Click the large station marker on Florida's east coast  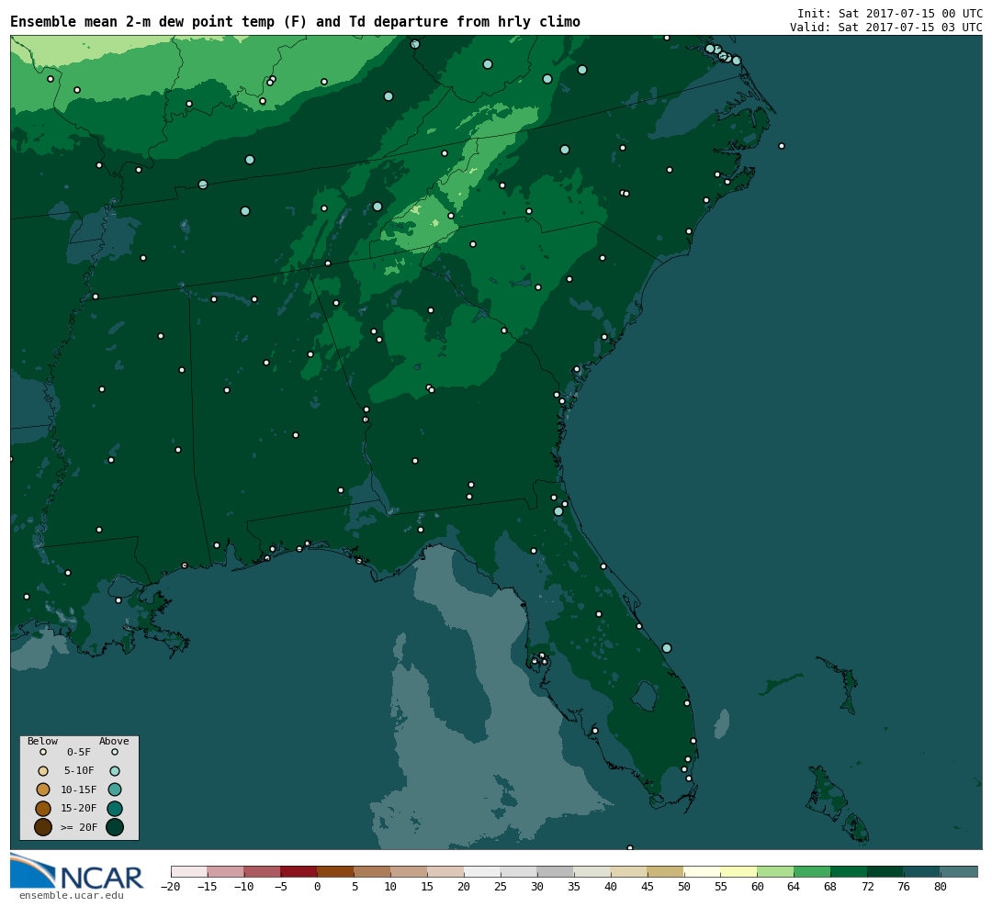tap(667, 648)
